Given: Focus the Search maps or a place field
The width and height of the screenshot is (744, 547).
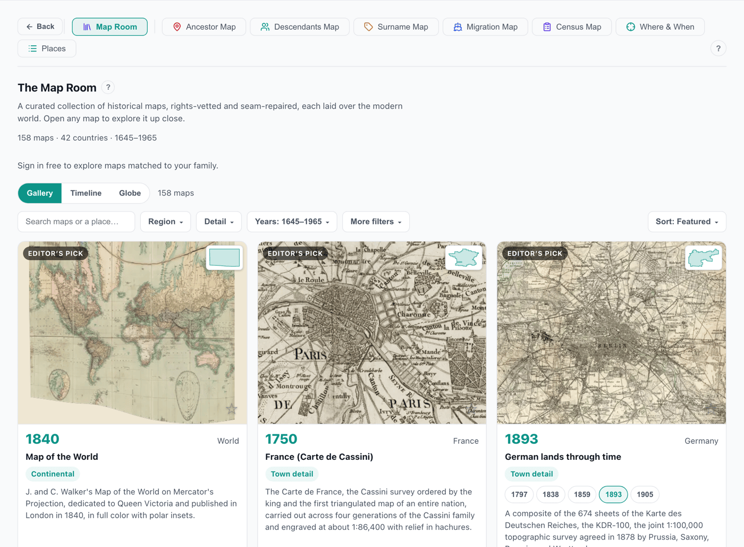Looking at the screenshot, I should tap(76, 222).
